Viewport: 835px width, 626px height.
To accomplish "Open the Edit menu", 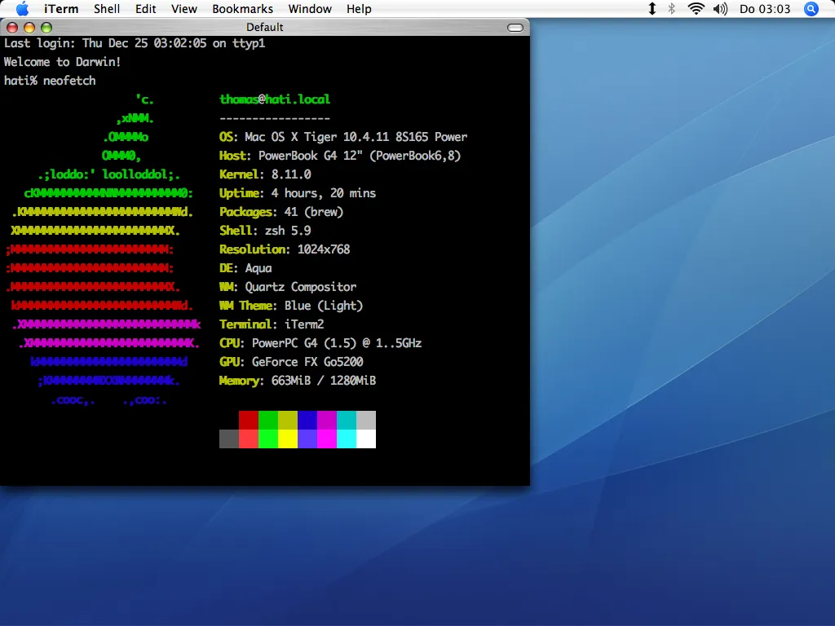I will point(146,9).
